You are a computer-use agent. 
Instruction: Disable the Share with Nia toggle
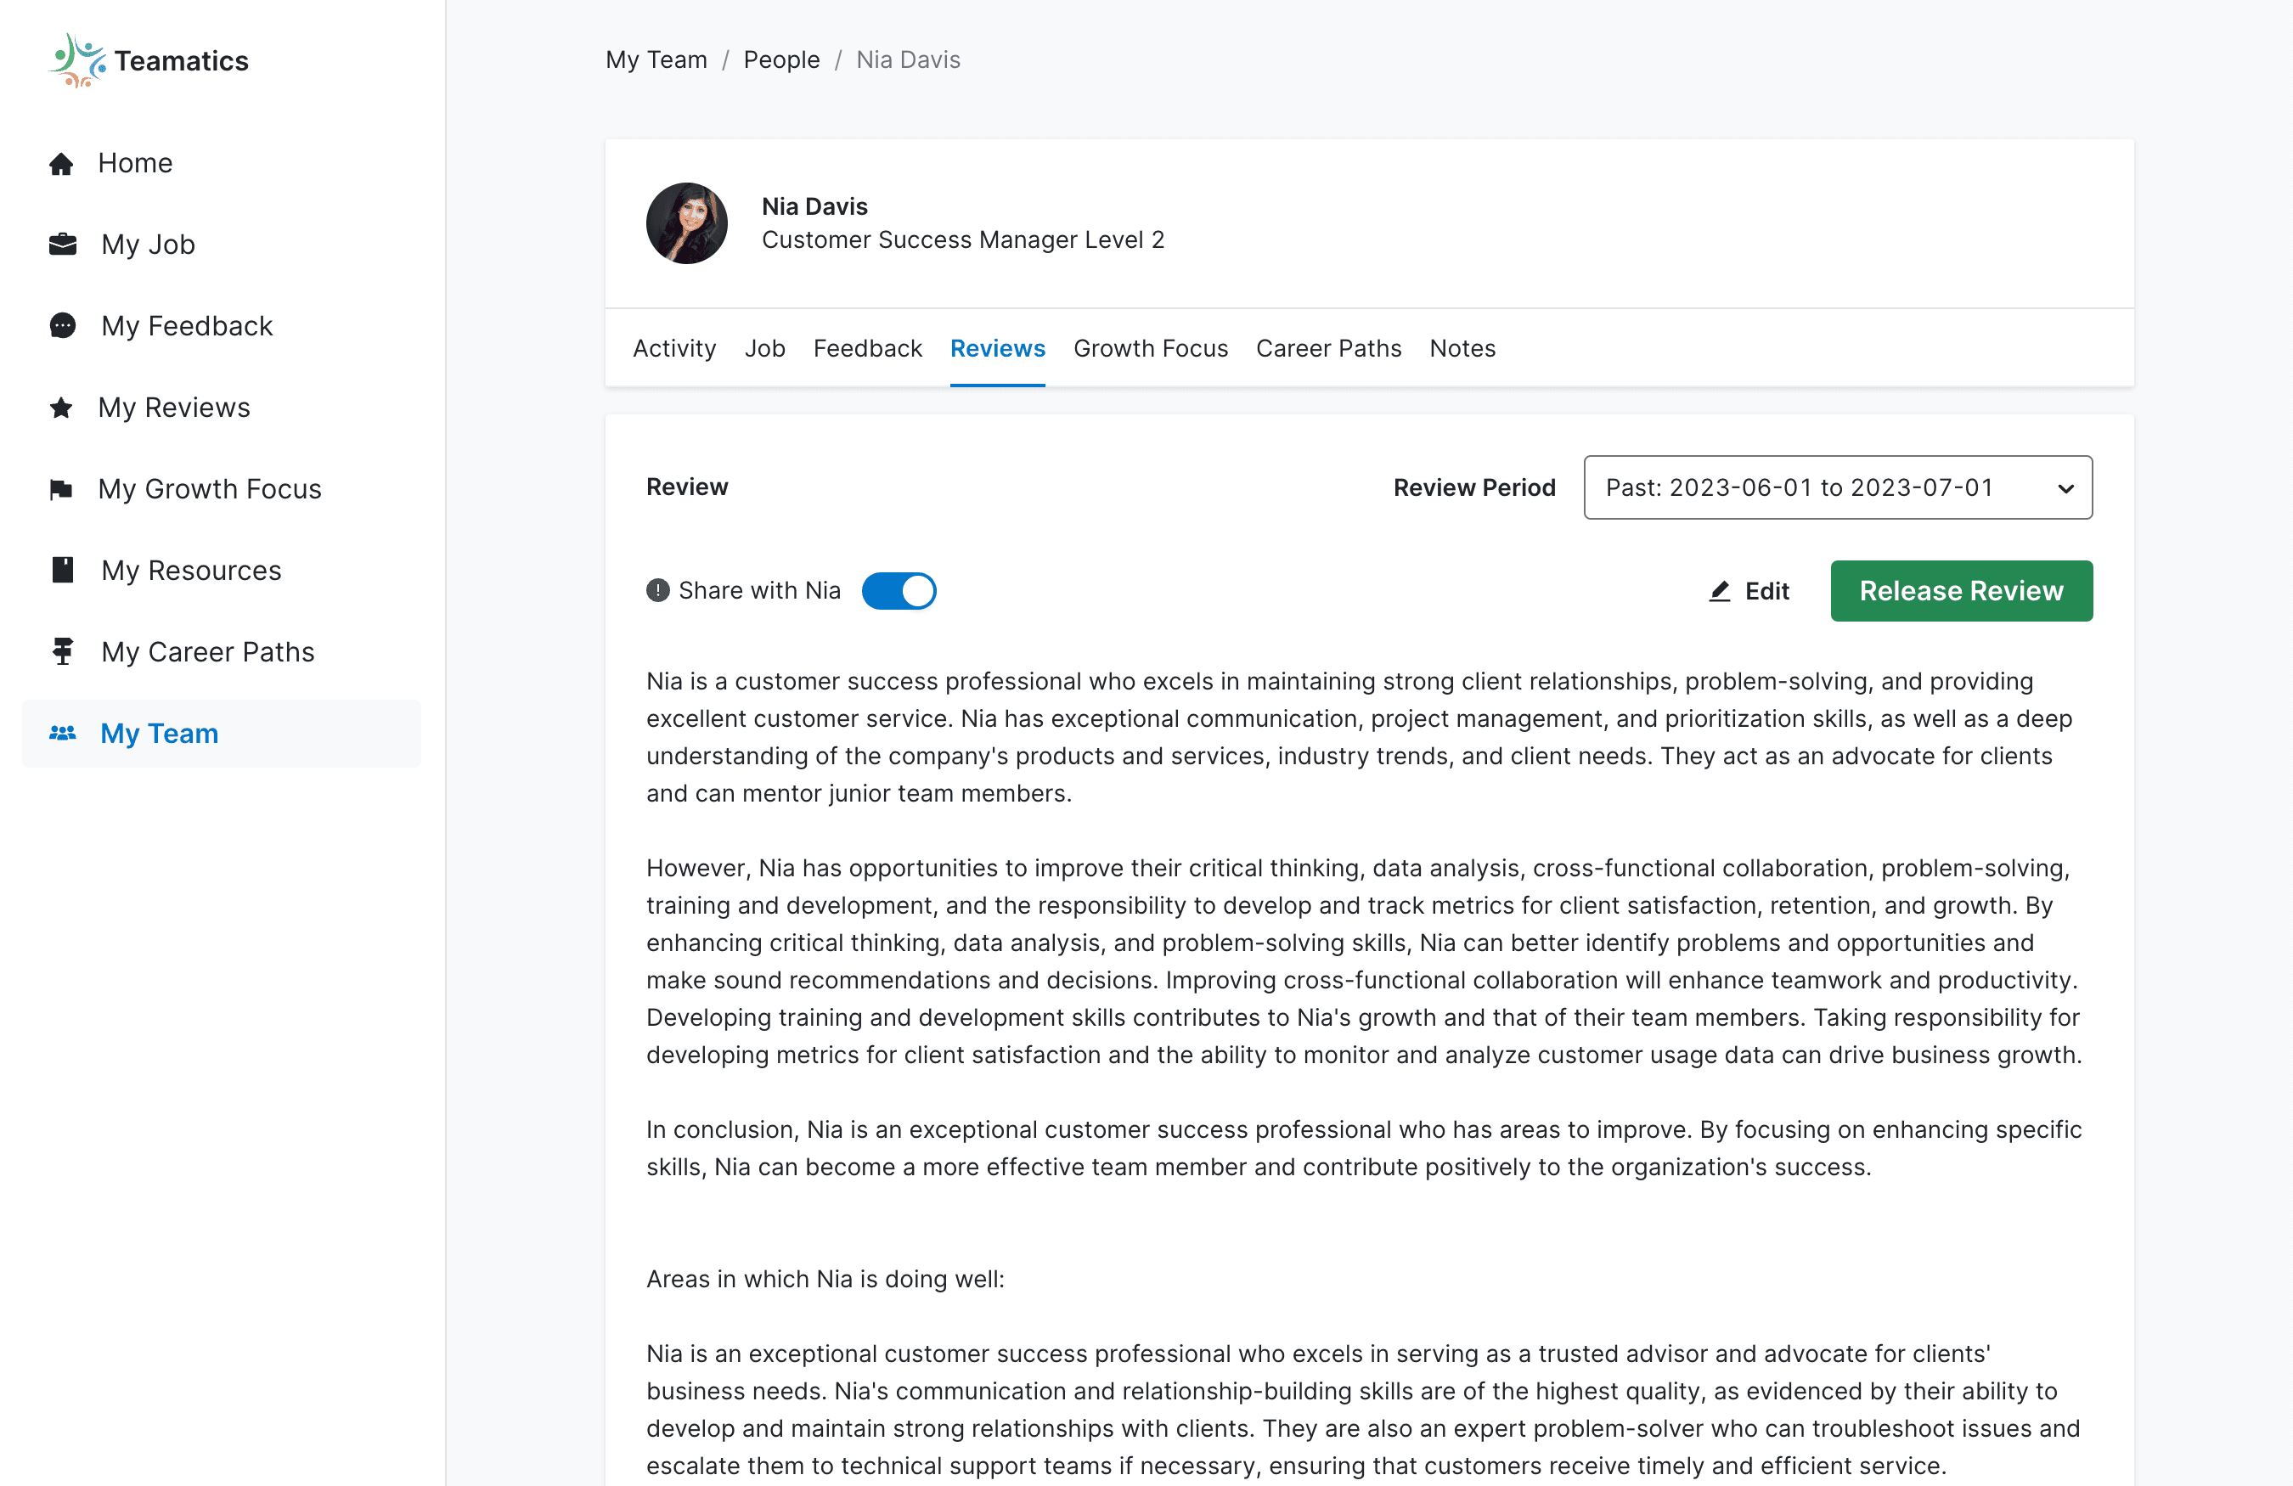tap(898, 590)
